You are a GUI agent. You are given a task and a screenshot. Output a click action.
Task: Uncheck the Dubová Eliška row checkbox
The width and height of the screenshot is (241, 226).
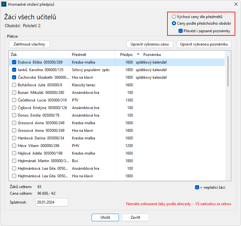[x=14, y=62]
